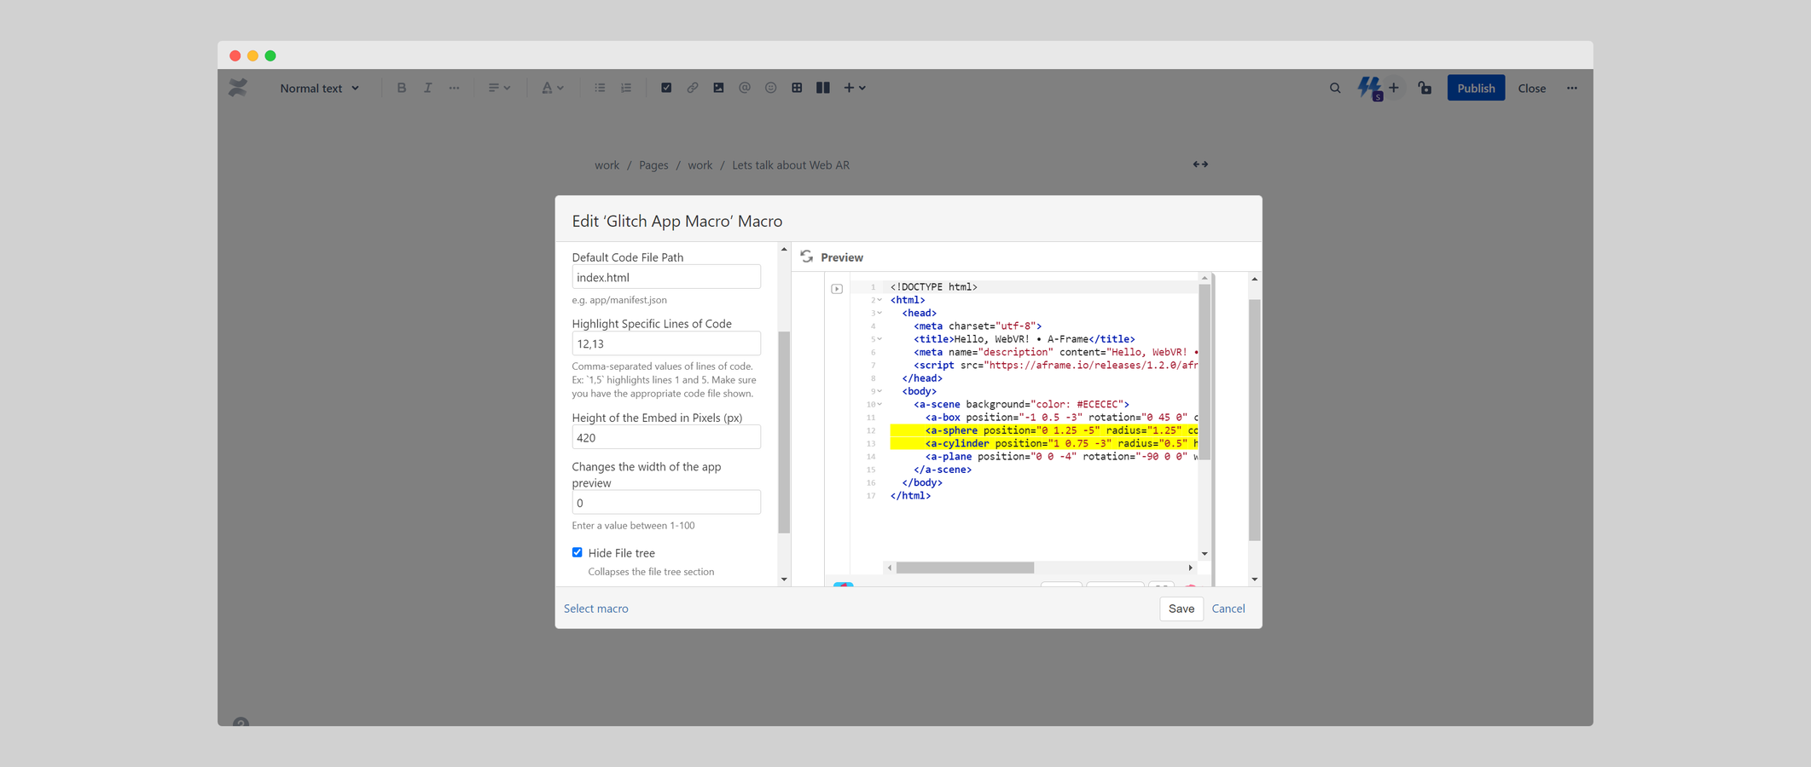1811x767 pixels.
Task: Insert a column layout
Action: point(823,88)
